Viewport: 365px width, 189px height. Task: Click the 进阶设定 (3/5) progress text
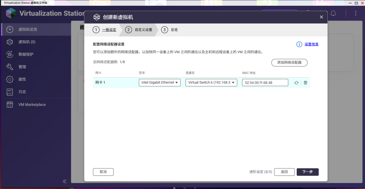pyautogui.click(x=261, y=172)
